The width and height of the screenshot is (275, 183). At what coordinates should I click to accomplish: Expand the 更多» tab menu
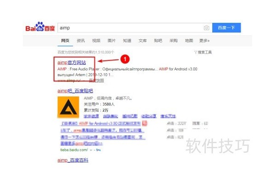point(204,41)
